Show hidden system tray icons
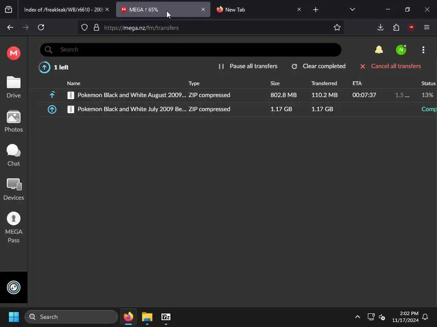The width and height of the screenshot is (437, 327). click(358, 317)
